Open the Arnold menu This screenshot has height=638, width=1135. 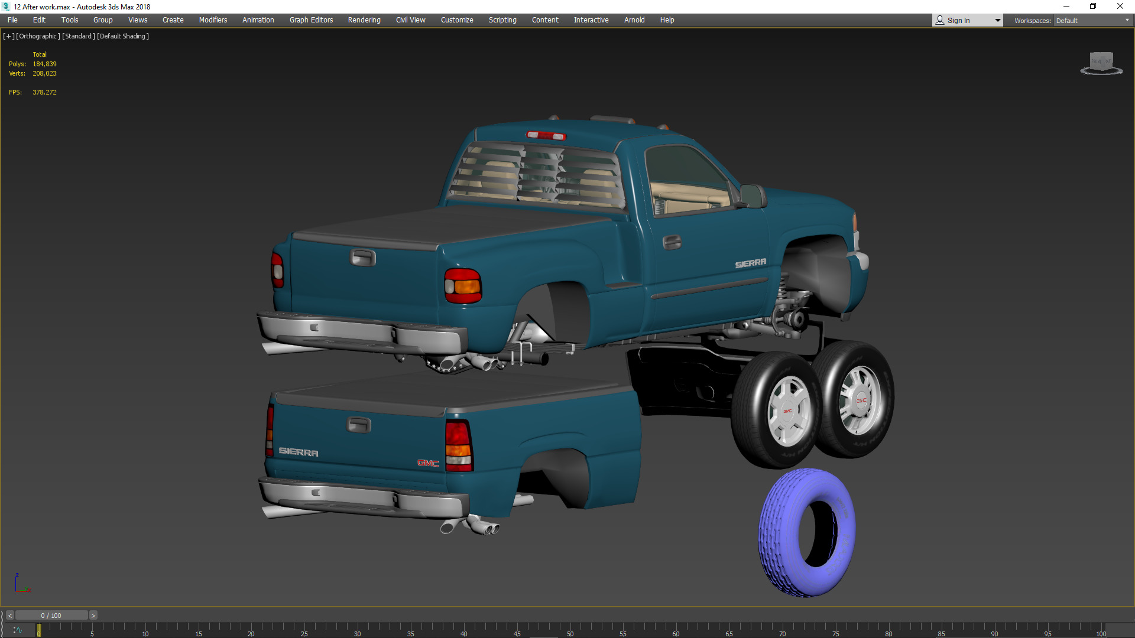point(634,20)
